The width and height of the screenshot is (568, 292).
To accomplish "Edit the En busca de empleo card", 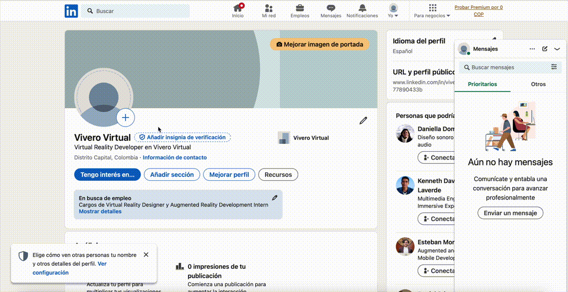I will (275, 197).
